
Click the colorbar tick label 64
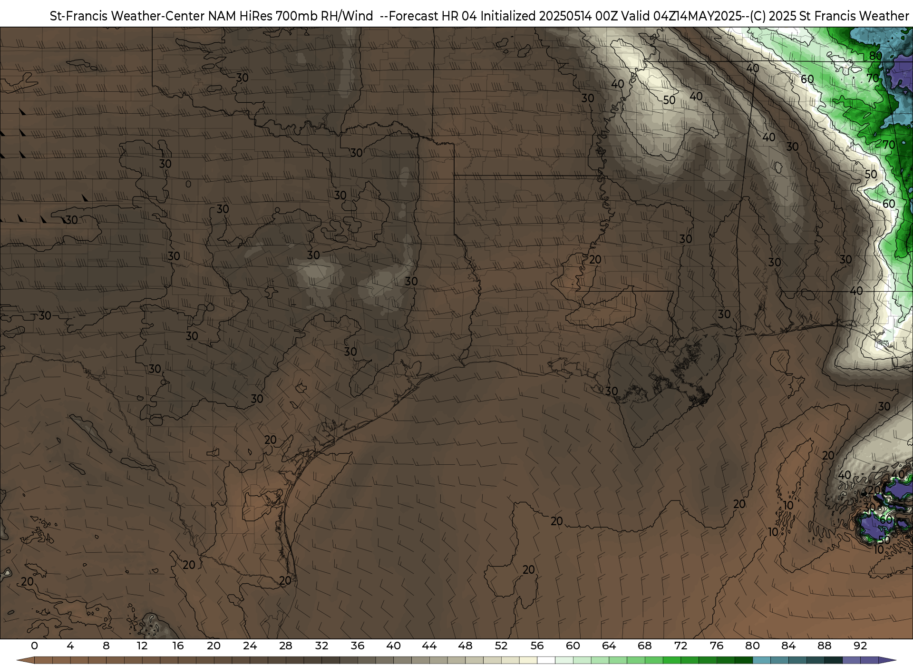coord(609,646)
